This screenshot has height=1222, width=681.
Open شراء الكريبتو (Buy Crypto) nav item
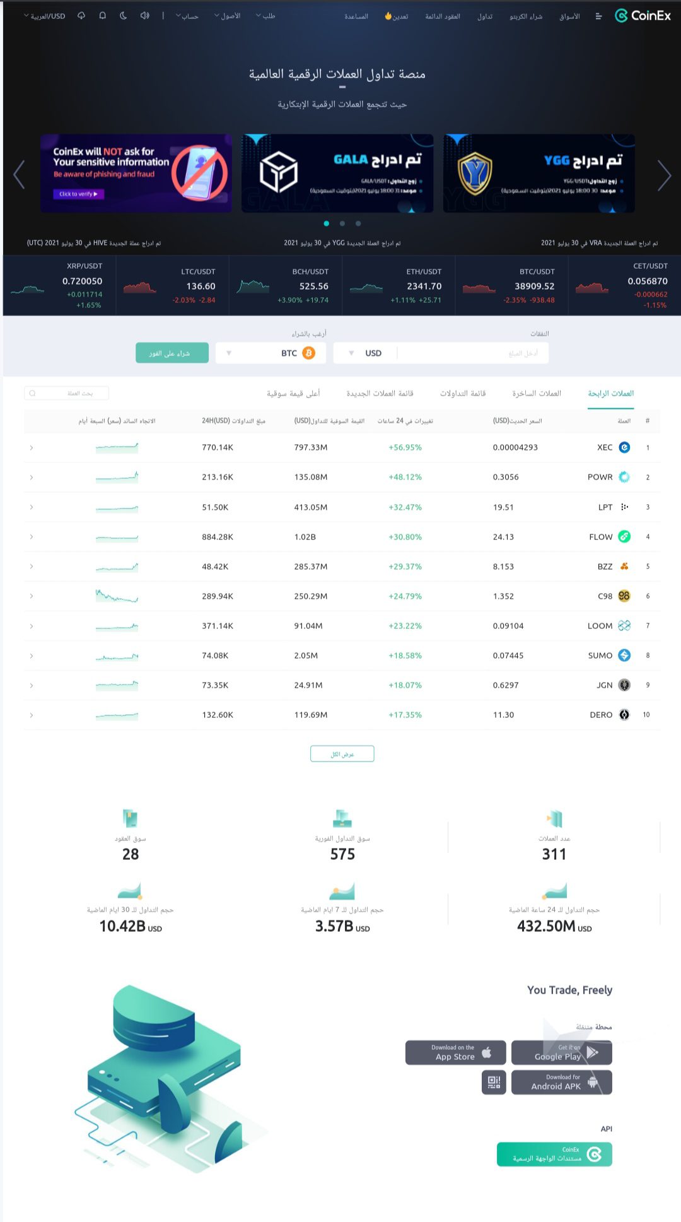[x=526, y=16]
